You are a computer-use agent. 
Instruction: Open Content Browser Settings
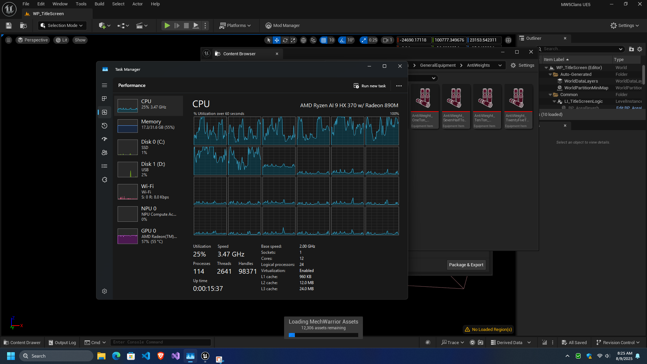[x=523, y=65]
